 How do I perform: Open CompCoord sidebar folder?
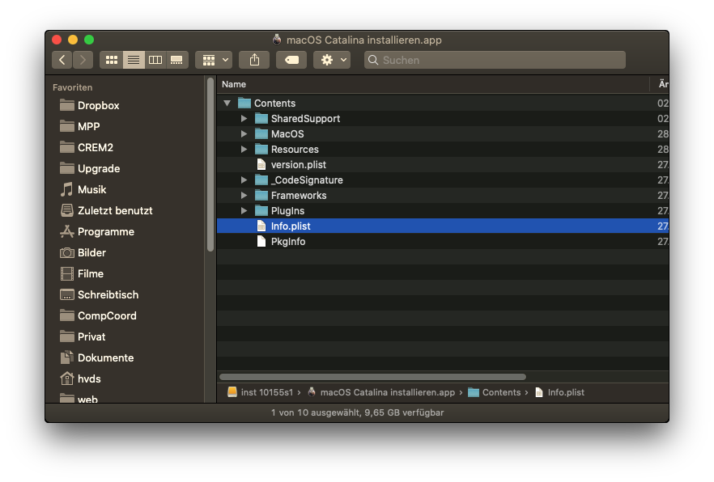tap(99, 315)
